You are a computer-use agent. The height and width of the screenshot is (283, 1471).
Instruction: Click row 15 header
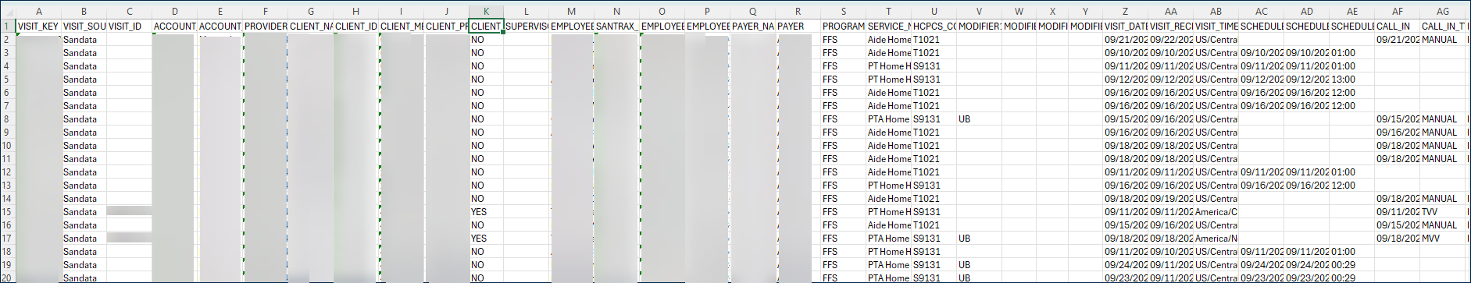pos(7,212)
